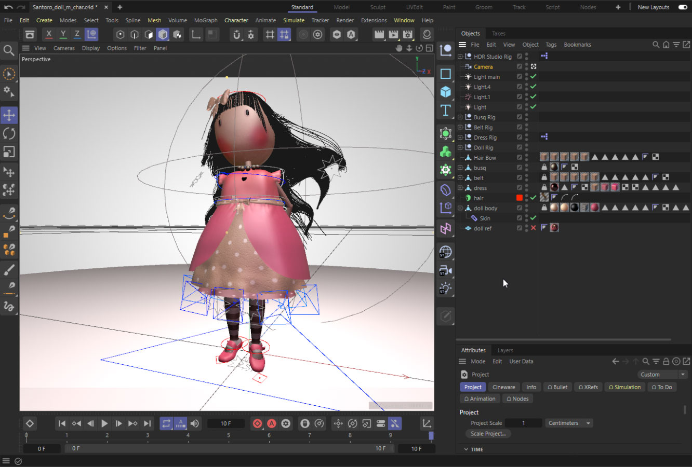
Task: Click Objects panel search icon
Action: pyautogui.click(x=656, y=45)
